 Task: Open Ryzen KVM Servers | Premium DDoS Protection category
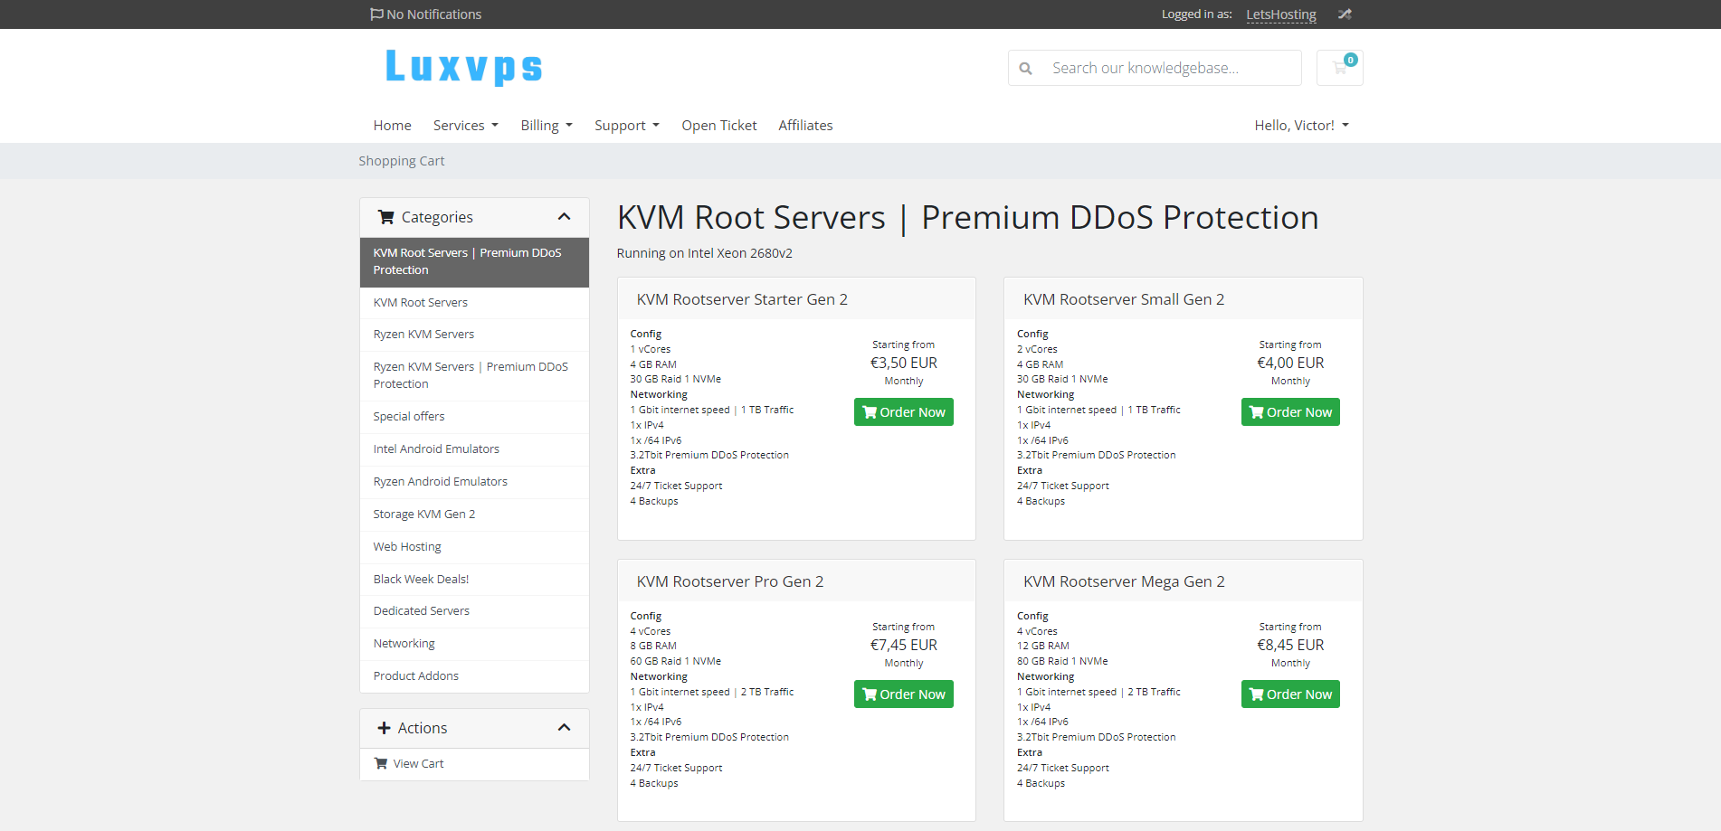click(474, 375)
